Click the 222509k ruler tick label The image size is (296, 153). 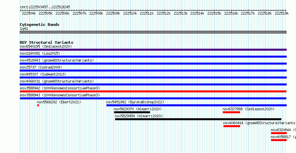coord(113,13)
